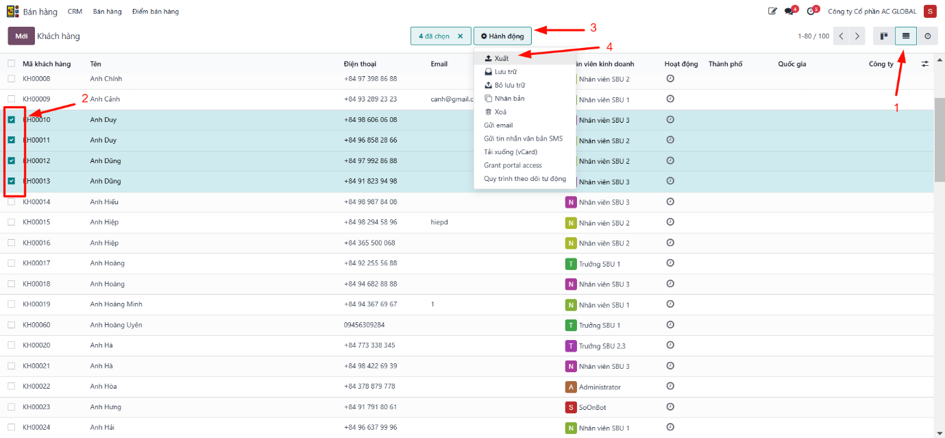Screen dimensions: 945x438
Task: Click activity clock for KH00010
Action: 670,119
